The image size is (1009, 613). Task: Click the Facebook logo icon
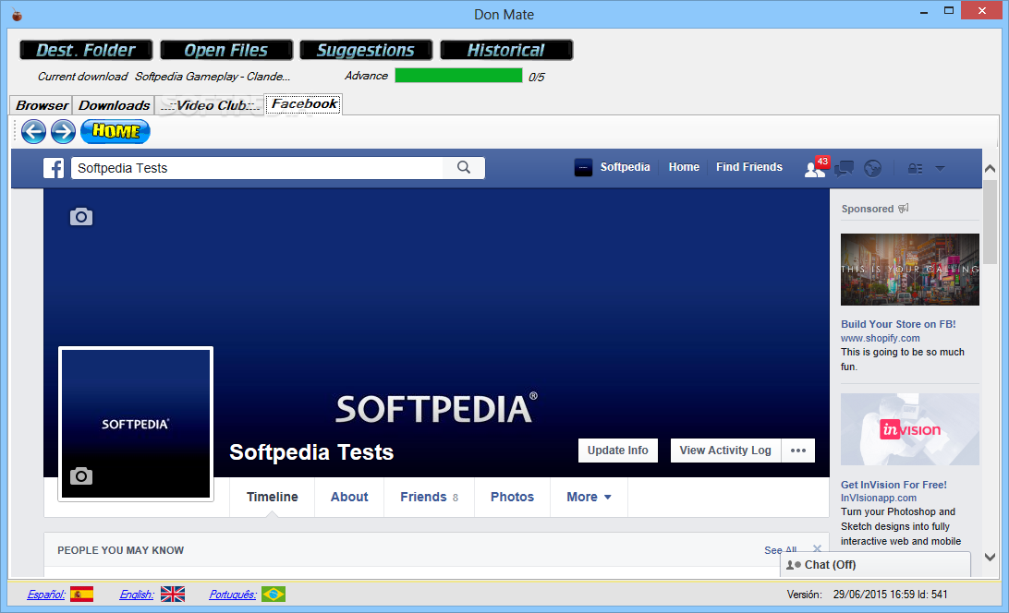click(54, 168)
